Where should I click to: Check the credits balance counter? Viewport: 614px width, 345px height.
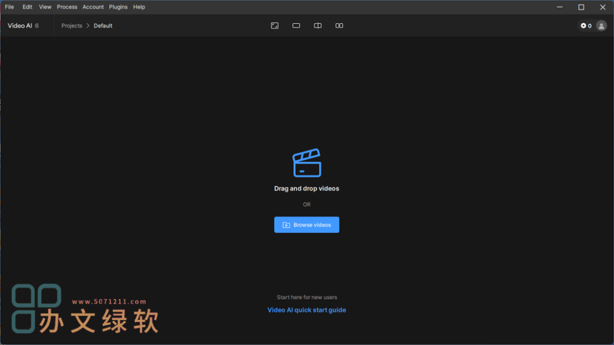point(588,26)
